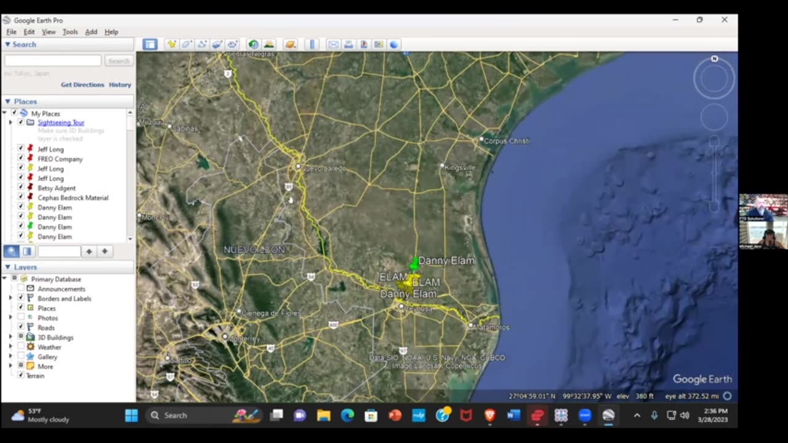Viewport: 788px width, 443px height.
Task: Click the Places panel filter text field
Action: [59, 251]
